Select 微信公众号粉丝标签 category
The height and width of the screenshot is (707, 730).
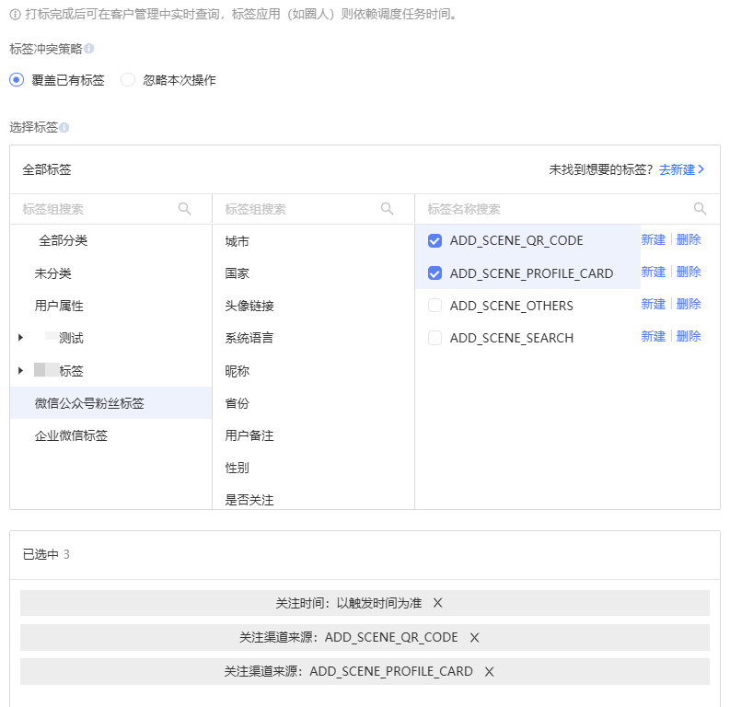[x=110, y=403]
